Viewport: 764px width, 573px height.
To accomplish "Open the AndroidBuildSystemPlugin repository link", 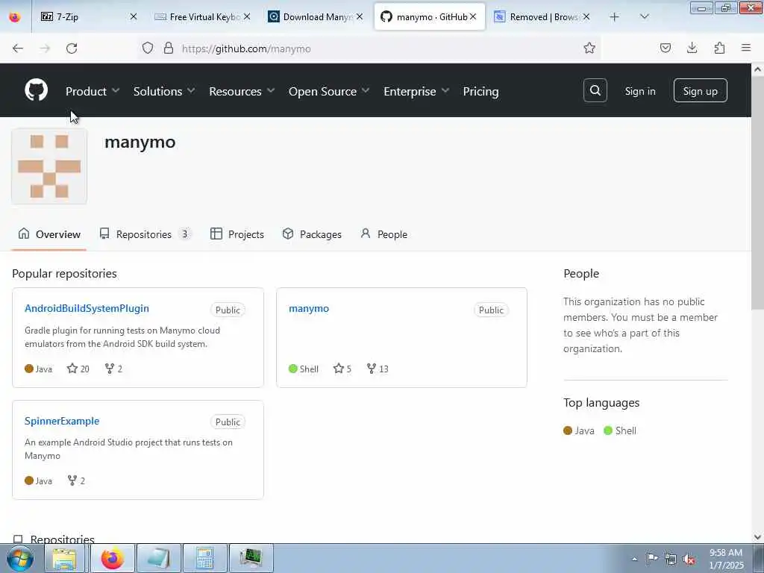I will tap(87, 308).
